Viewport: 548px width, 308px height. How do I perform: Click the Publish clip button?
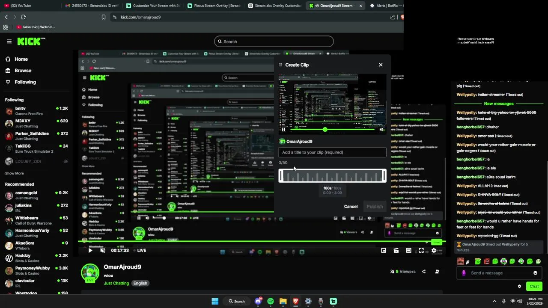pos(375,207)
